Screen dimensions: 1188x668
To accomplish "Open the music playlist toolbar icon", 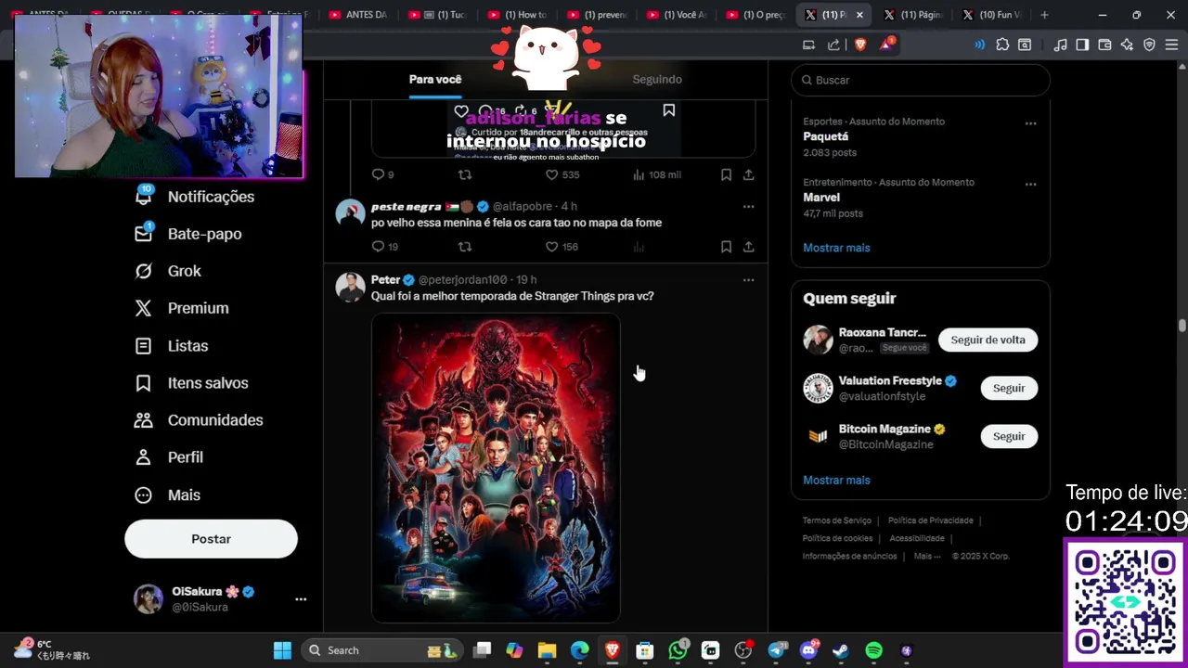I will point(1060,45).
